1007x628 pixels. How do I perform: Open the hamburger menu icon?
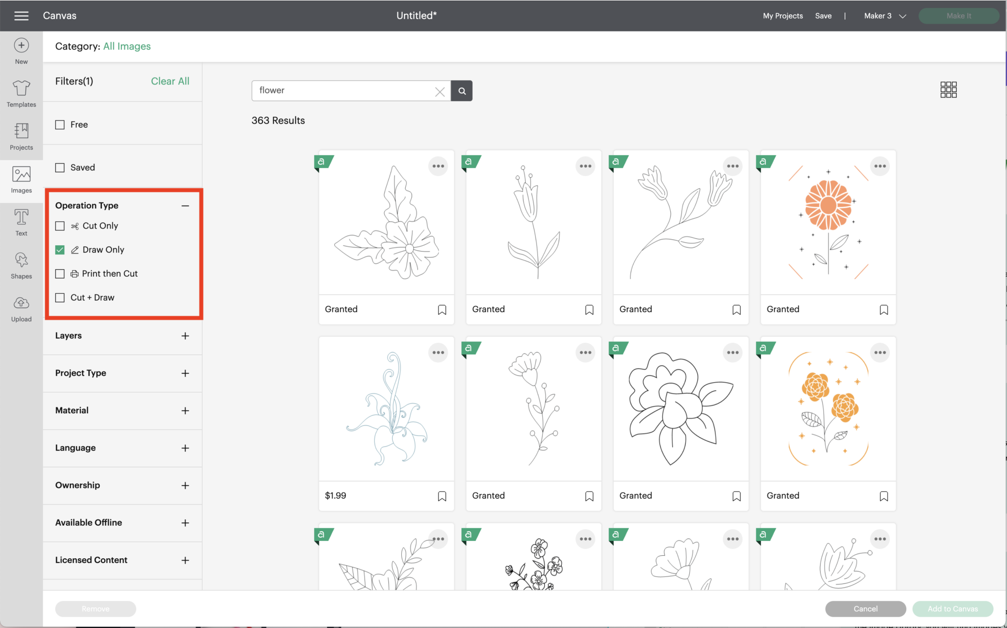(x=21, y=16)
